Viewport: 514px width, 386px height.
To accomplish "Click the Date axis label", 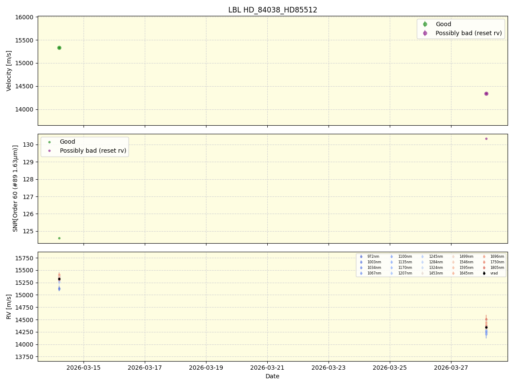I will click(272, 376).
